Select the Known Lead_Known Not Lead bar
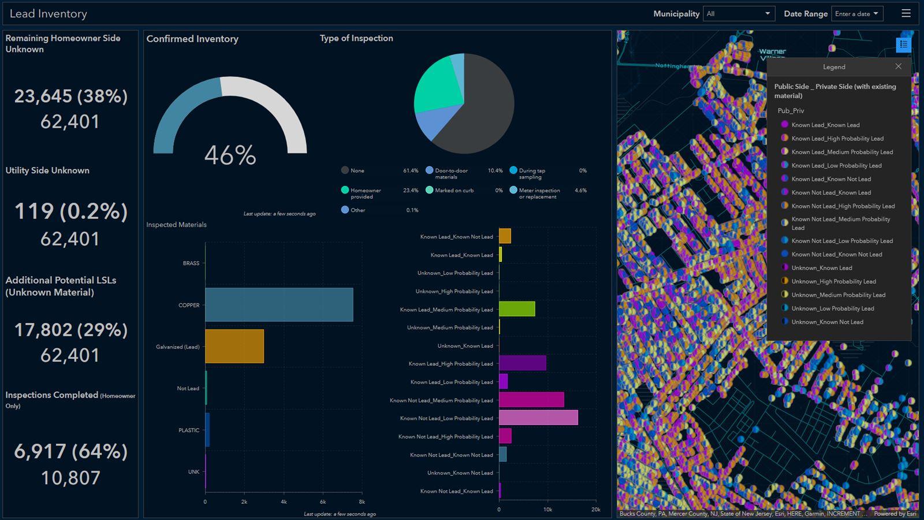924x520 pixels. coord(505,236)
